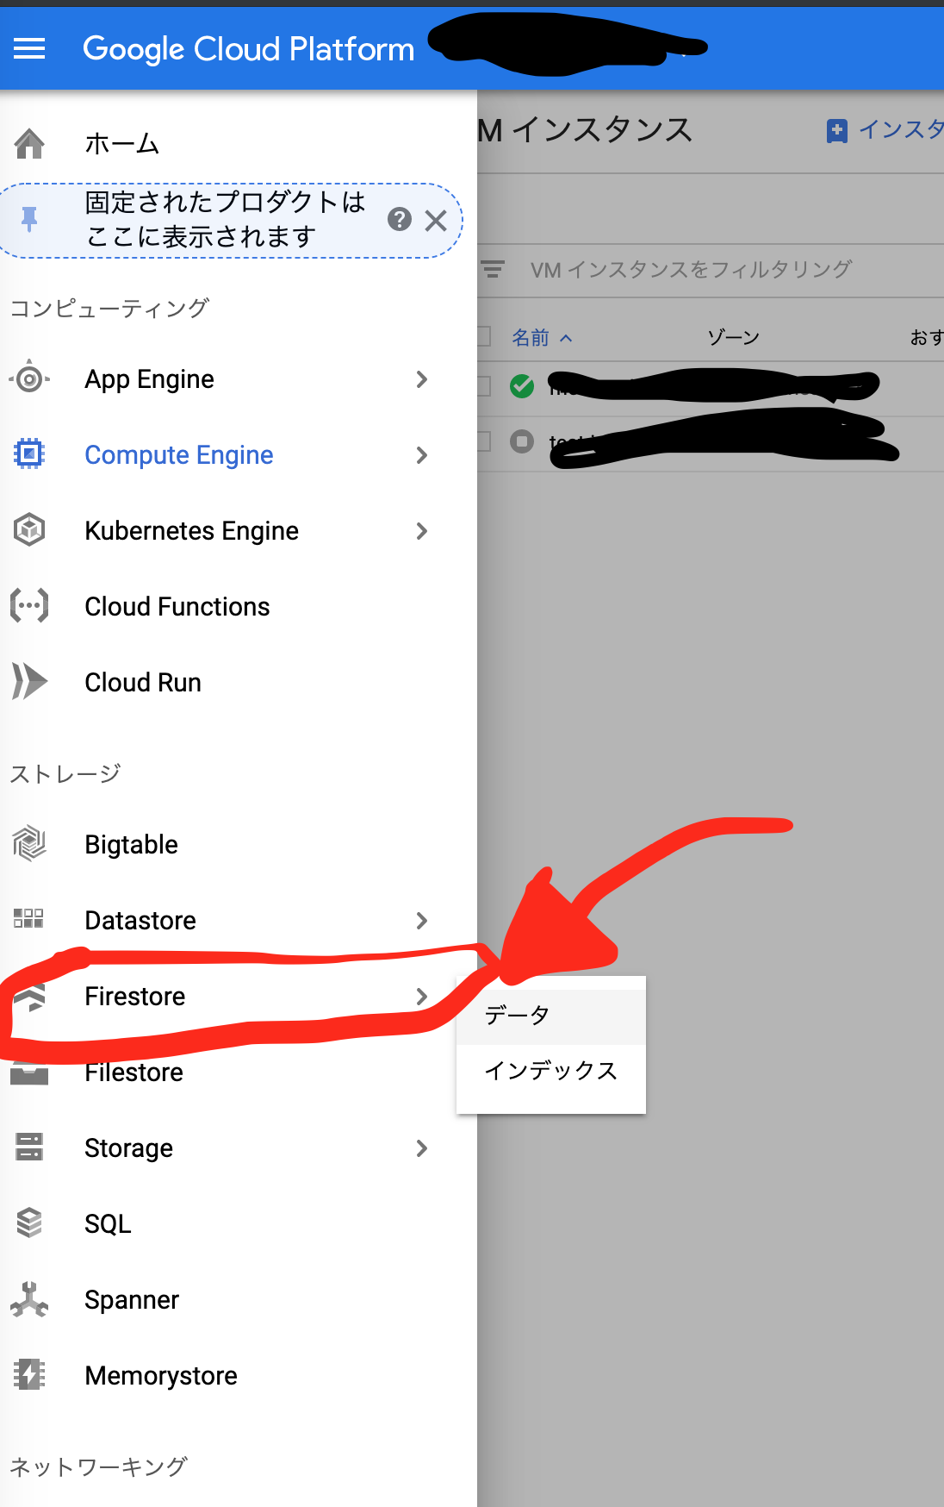The height and width of the screenshot is (1507, 944).
Task: Open Bigtable menu item
Action: click(x=132, y=845)
